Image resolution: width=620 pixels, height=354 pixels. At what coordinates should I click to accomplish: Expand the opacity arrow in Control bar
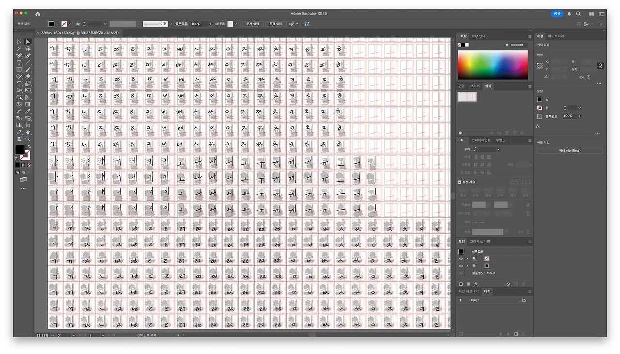(211, 24)
